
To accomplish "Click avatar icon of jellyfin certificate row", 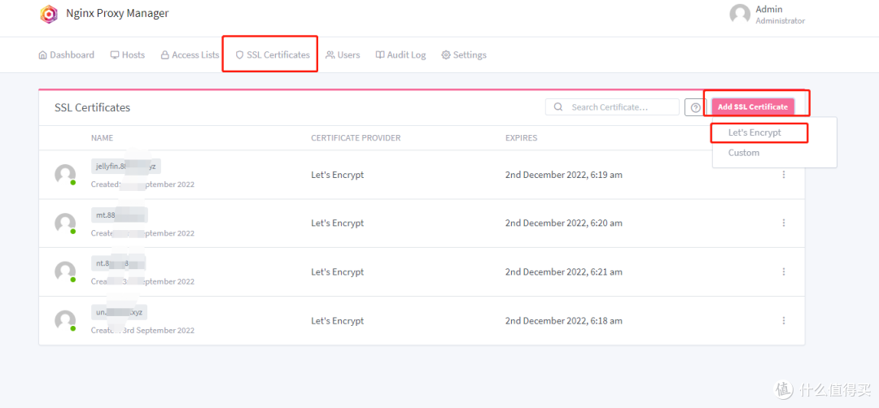I will tap(65, 175).
